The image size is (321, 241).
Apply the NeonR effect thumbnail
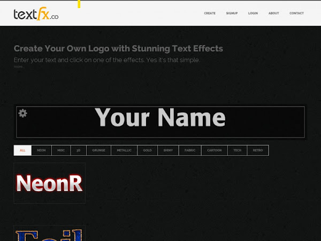[50, 183]
